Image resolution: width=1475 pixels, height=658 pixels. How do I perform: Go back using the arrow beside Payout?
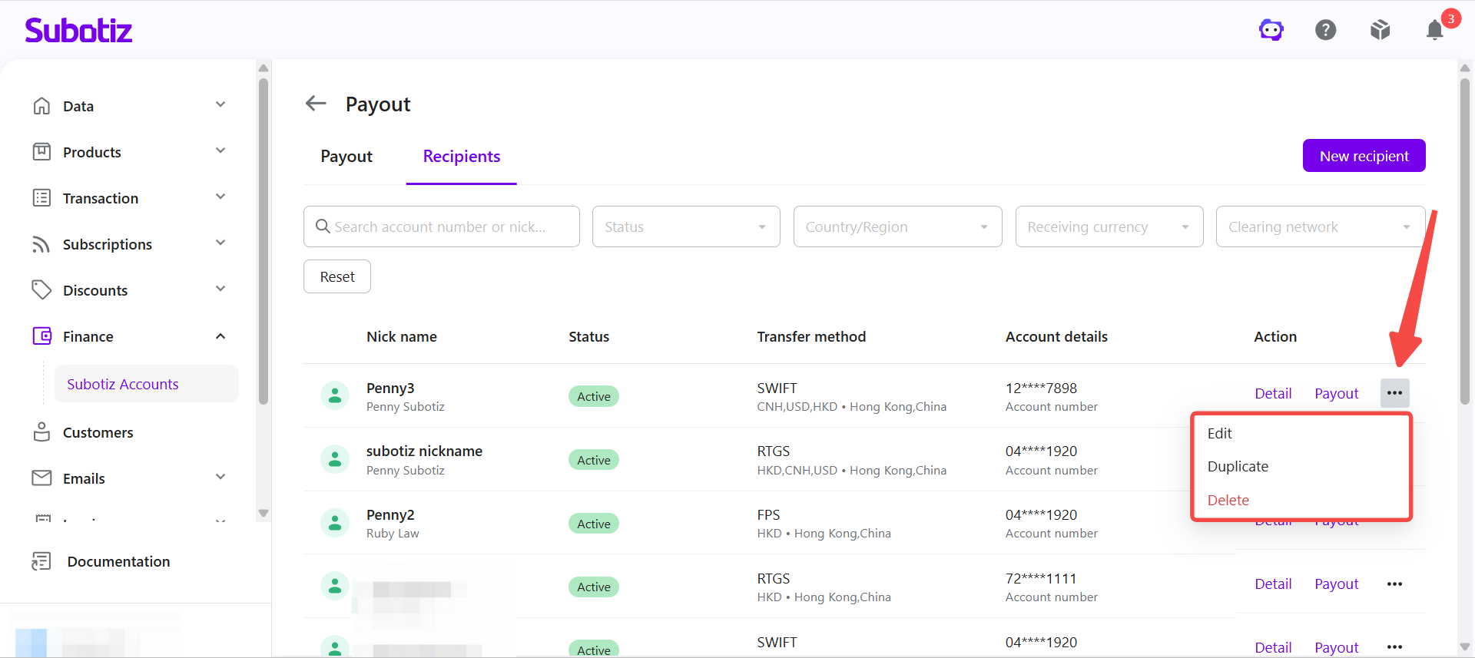(x=316, y=103)
